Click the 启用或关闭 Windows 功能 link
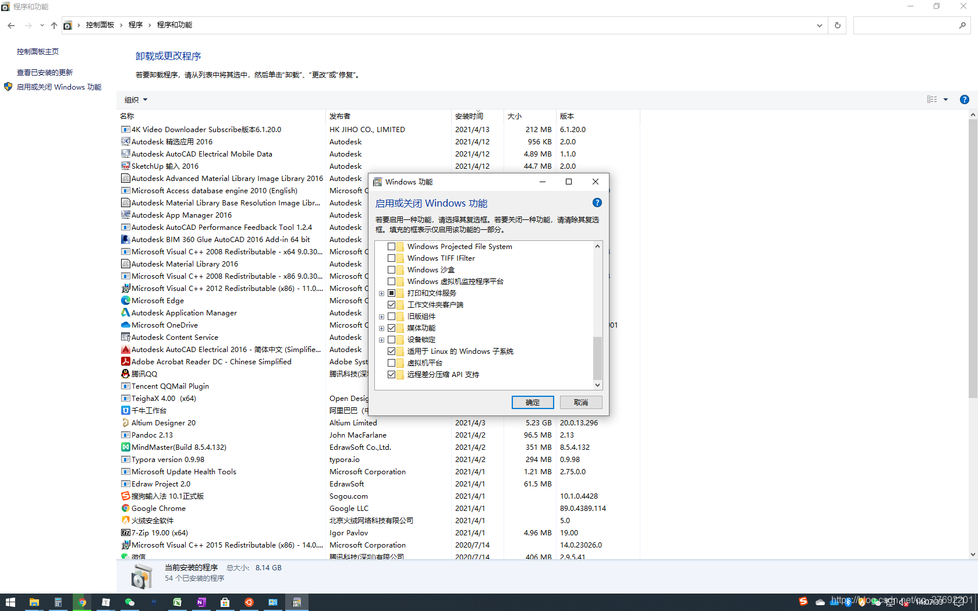This screenshot has width=978, height=611. pyautogui.click(x=59, y=87)
